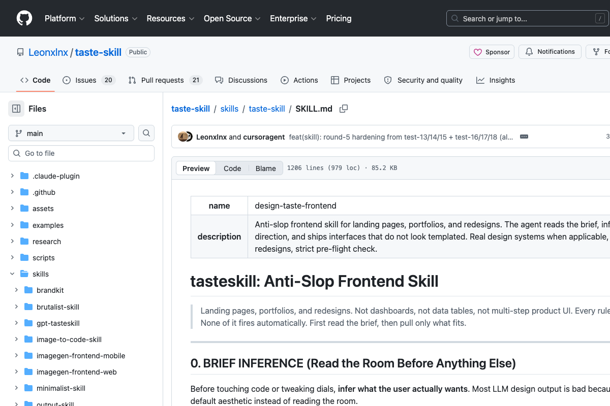Click the second taste-skill breadcrumb after skills
This screenshot has height=406, width=610.
click(267, 109)
